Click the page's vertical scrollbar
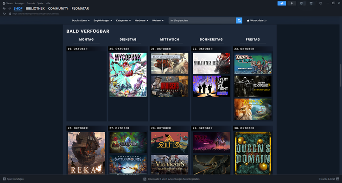 341,75
